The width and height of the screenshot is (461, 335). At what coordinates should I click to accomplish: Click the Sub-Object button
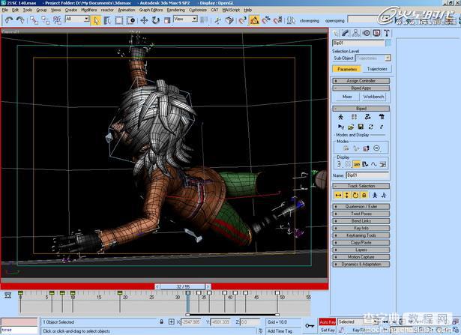tap(343, 58)
